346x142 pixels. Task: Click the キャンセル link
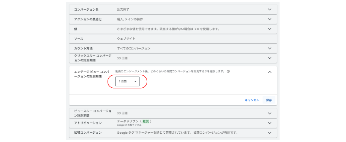tap(252, 100)
